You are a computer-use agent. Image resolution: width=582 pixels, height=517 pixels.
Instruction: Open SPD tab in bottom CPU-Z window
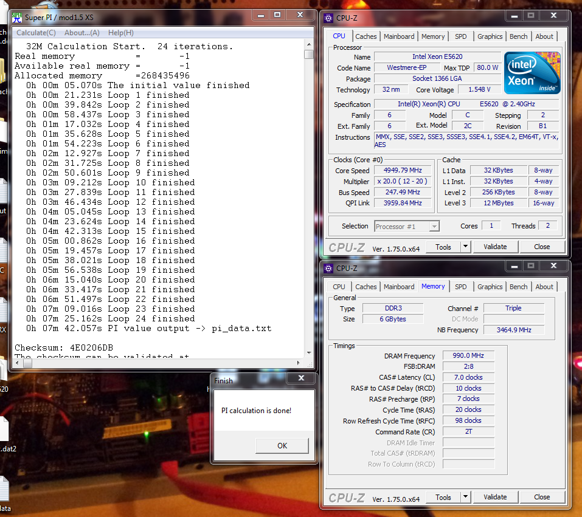click(460, 287)
